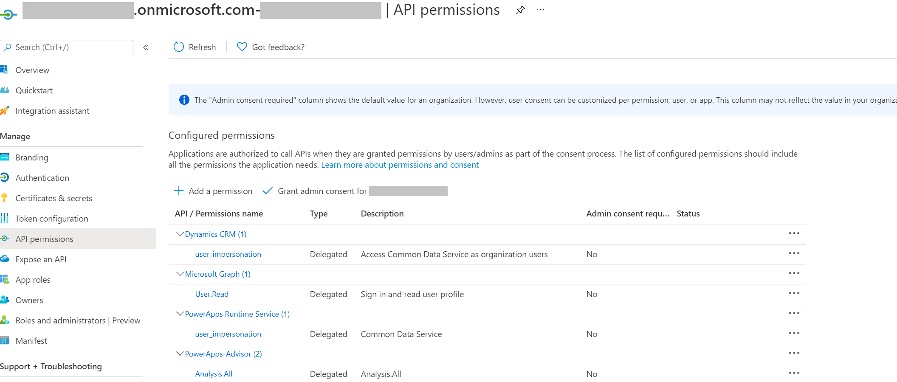Refresh the permissions list
Viewport: 897px width, 382px height.
coord(194,47)
